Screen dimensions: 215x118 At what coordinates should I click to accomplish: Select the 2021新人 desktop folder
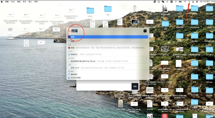coord(209,51)
